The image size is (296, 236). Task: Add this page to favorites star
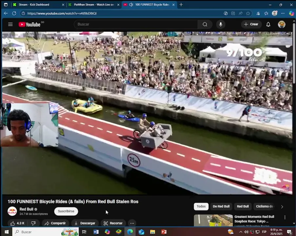tap(248, 13)
